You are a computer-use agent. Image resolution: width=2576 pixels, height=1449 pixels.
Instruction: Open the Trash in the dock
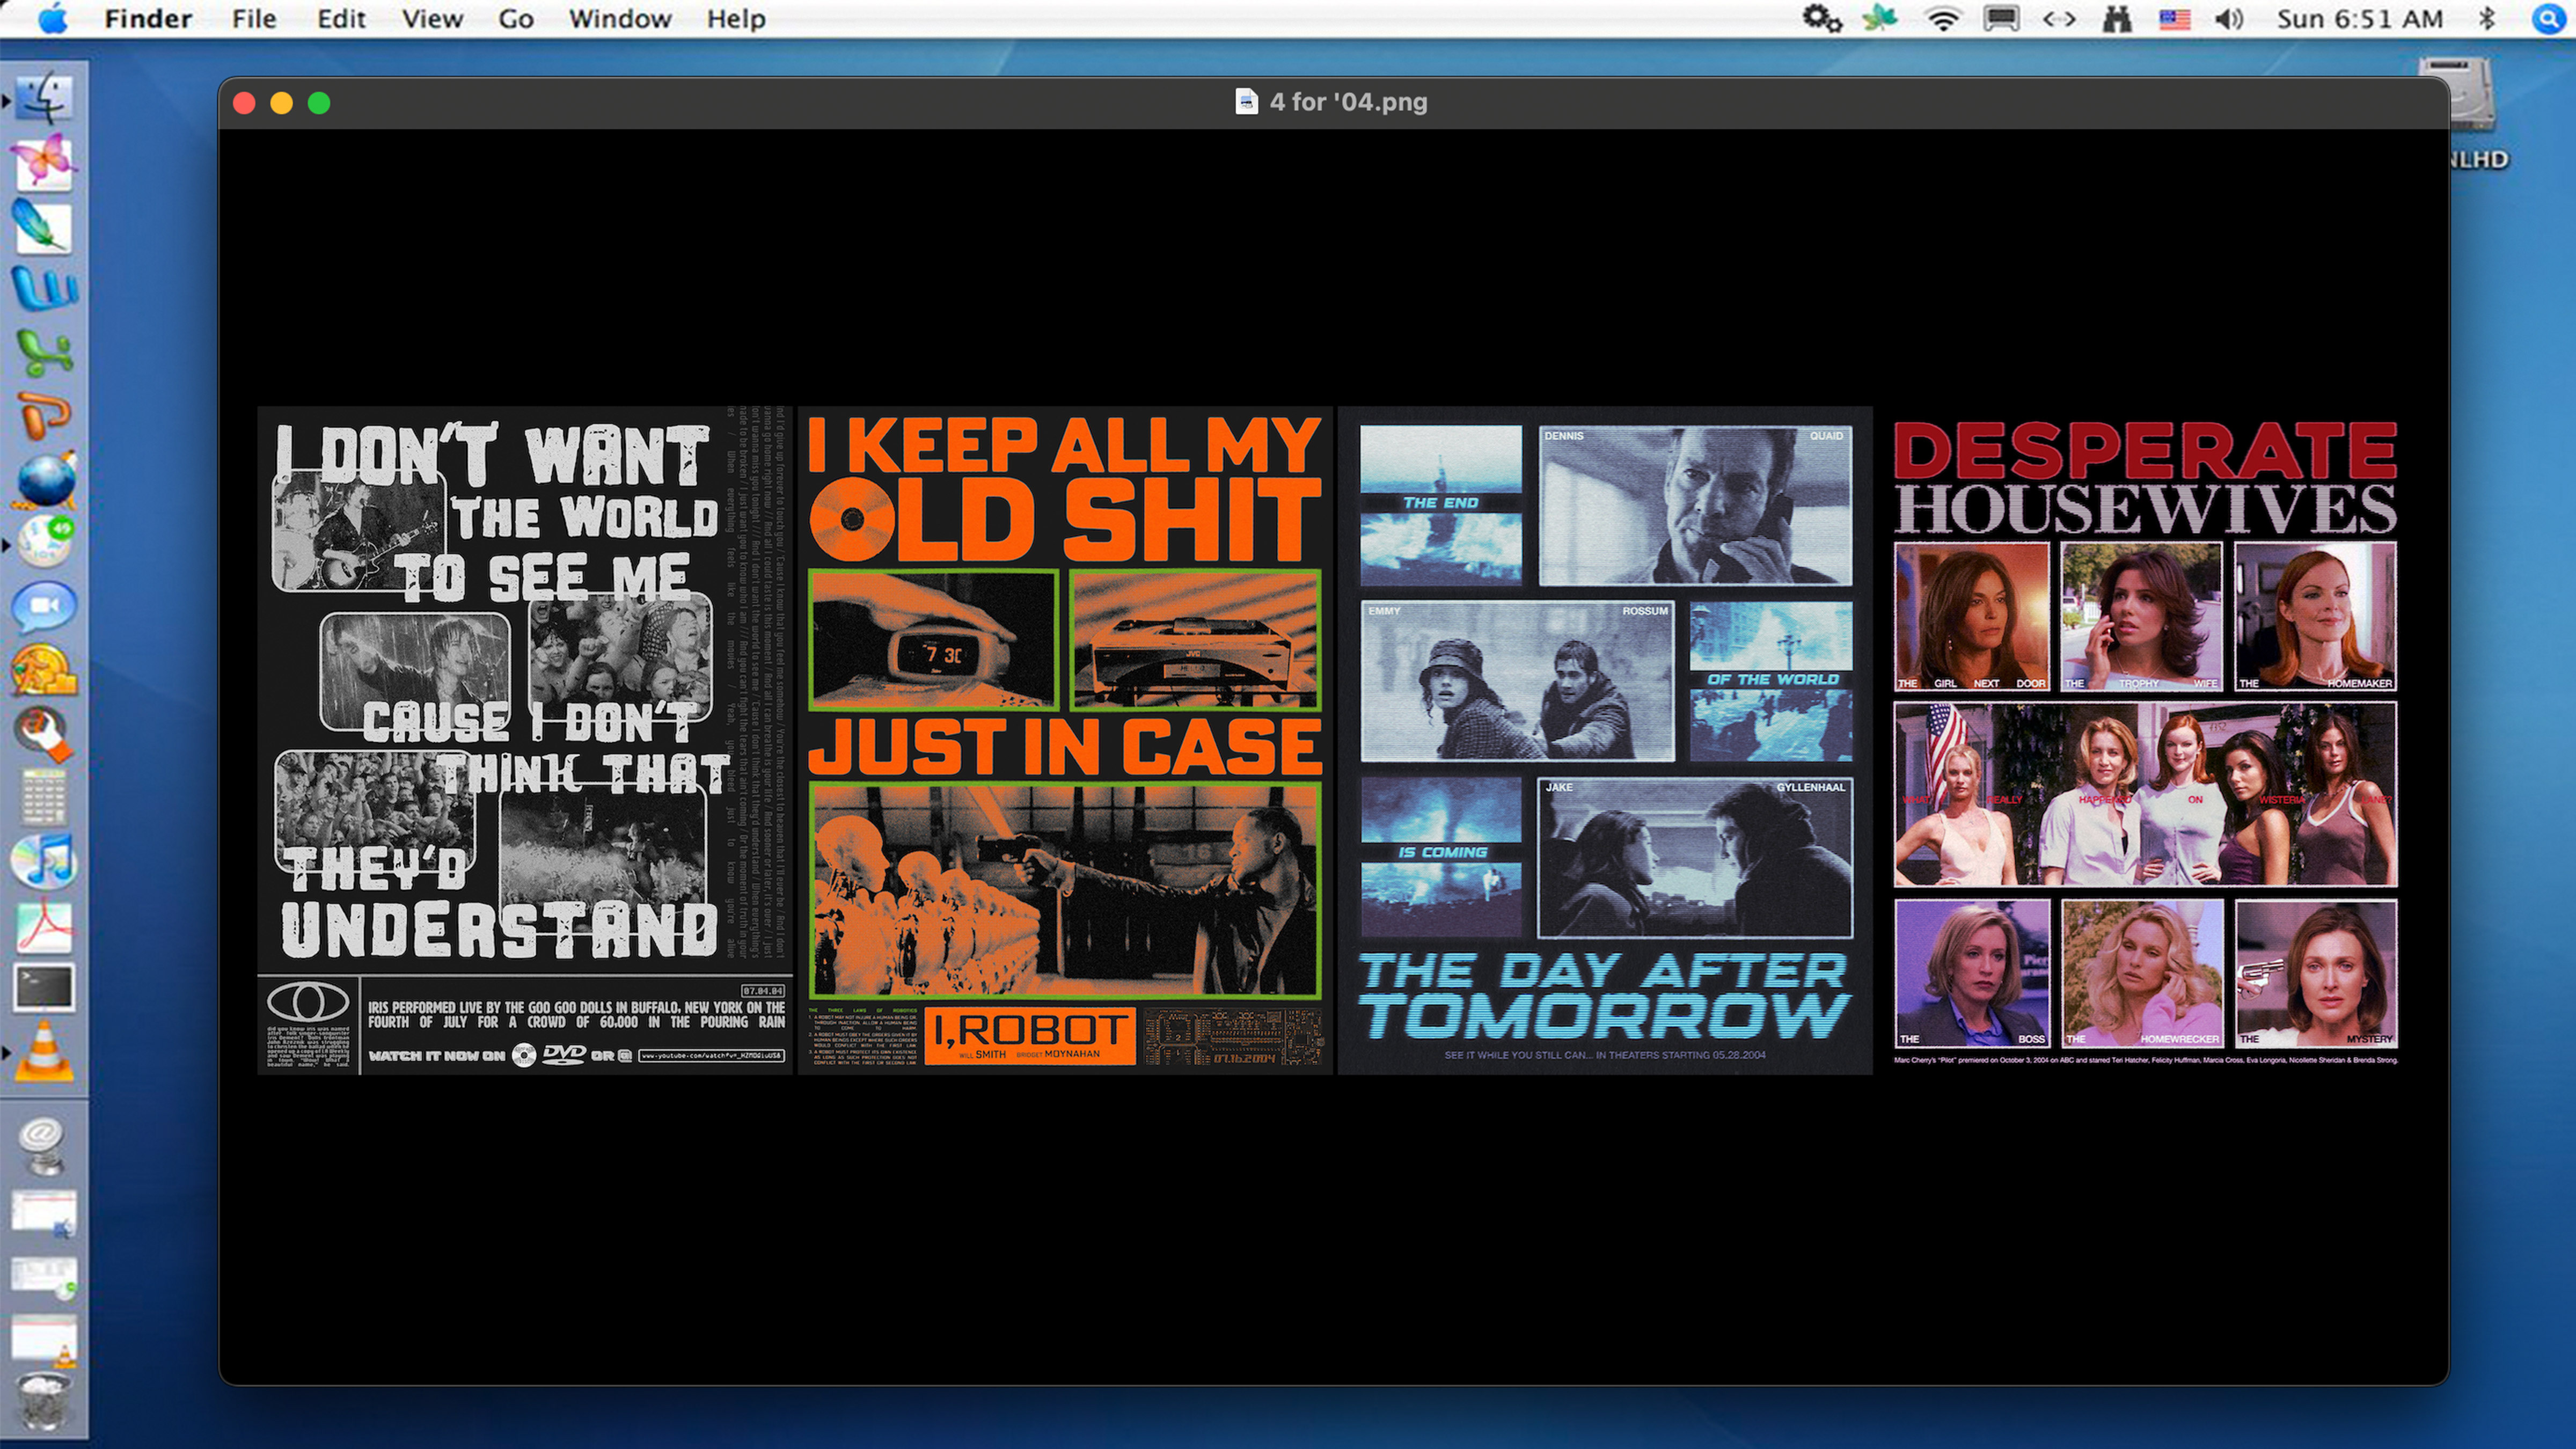coord(44,1400)
